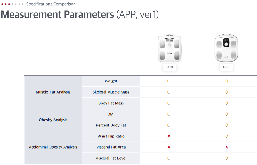
Task: Click the O mark for H20 Weight
Action: click(169, 81)
